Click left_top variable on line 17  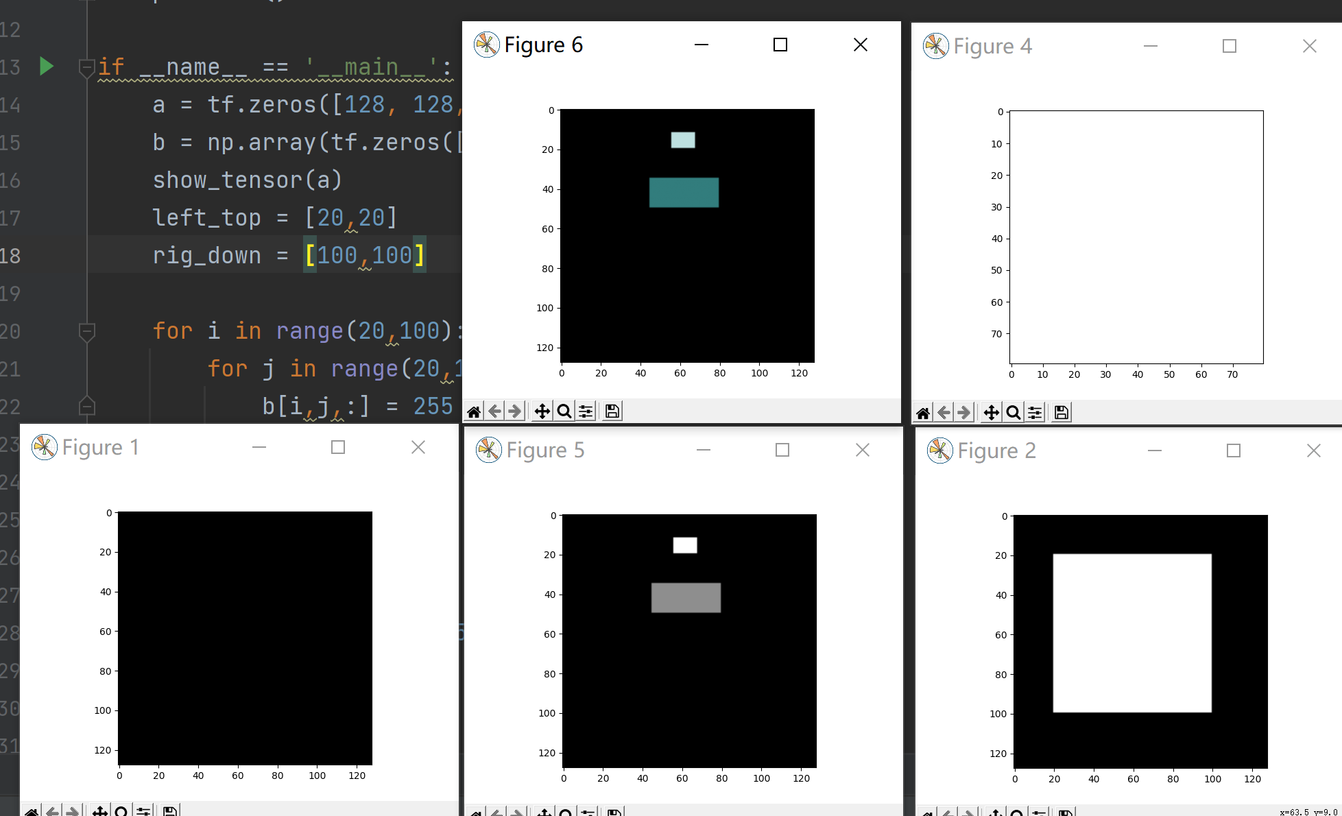[206, 217]
